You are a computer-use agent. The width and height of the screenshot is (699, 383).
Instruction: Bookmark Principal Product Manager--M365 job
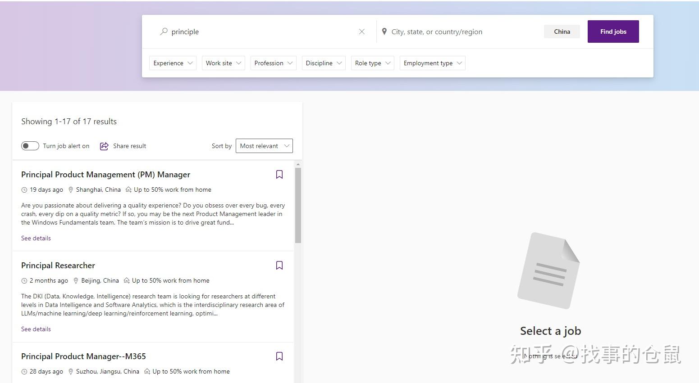(279, 356)
